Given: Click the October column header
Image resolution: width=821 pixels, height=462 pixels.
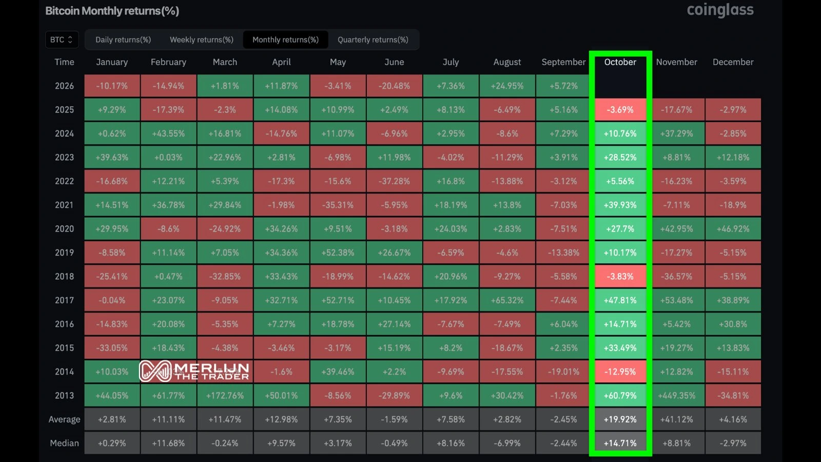Looking at the screenshot, I should 620,62.
